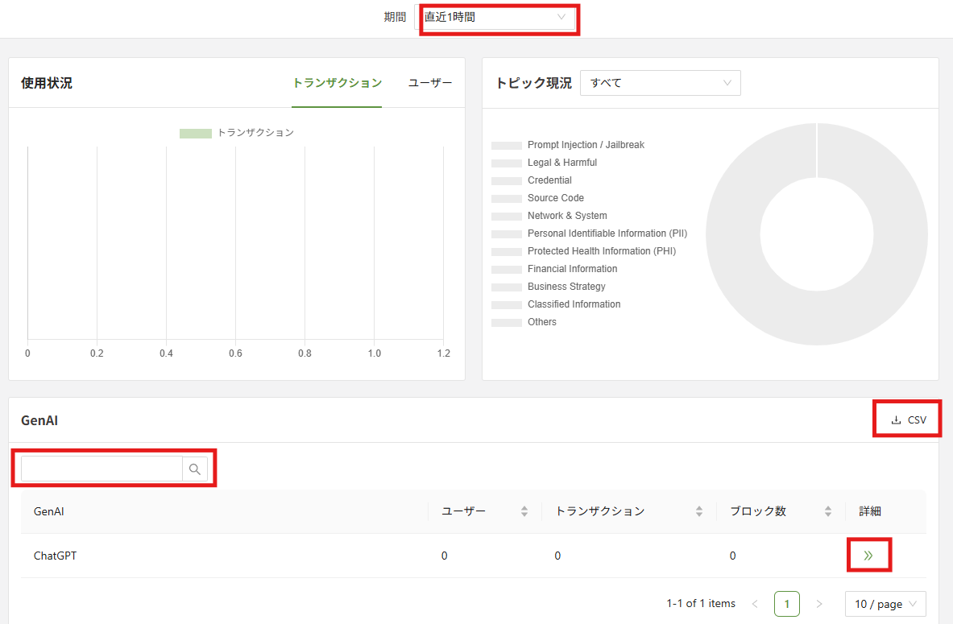Screen dimensions: 953x624
Task: Toggle Prompt Injection / Jailbreak legend item
Action: coord(586,145)
